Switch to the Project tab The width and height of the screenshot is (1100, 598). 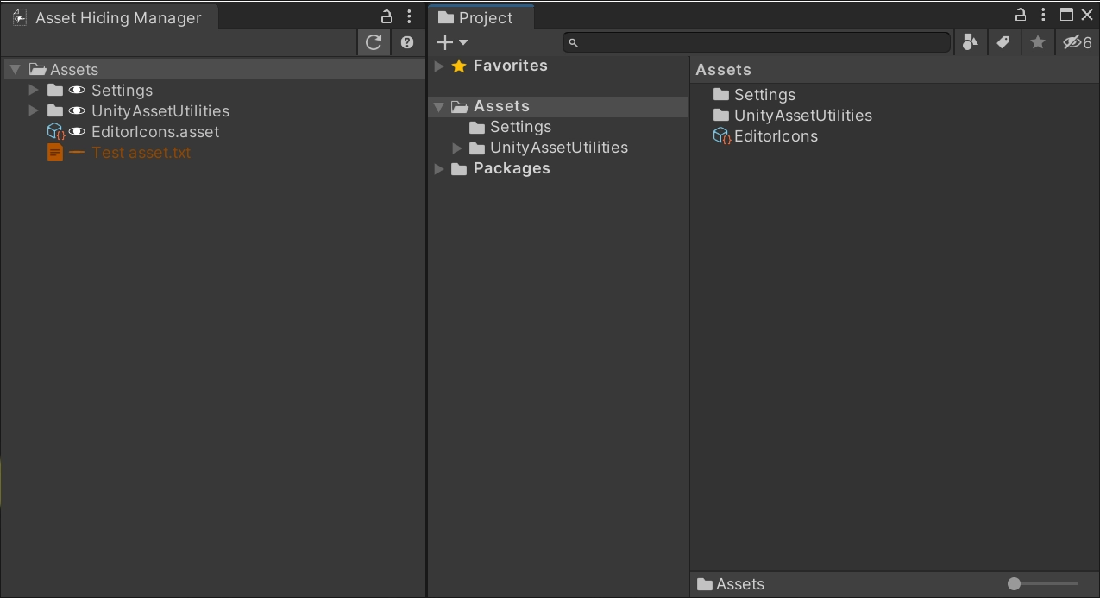tap(481, 16)
